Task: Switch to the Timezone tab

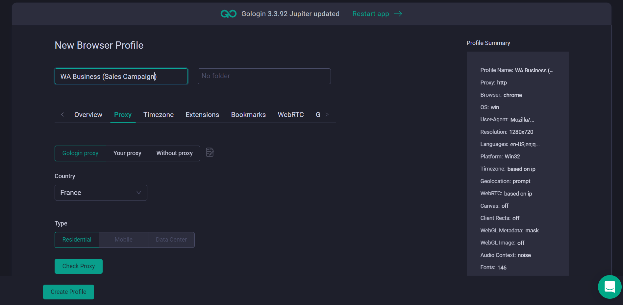Action: (x=159, y=115)
